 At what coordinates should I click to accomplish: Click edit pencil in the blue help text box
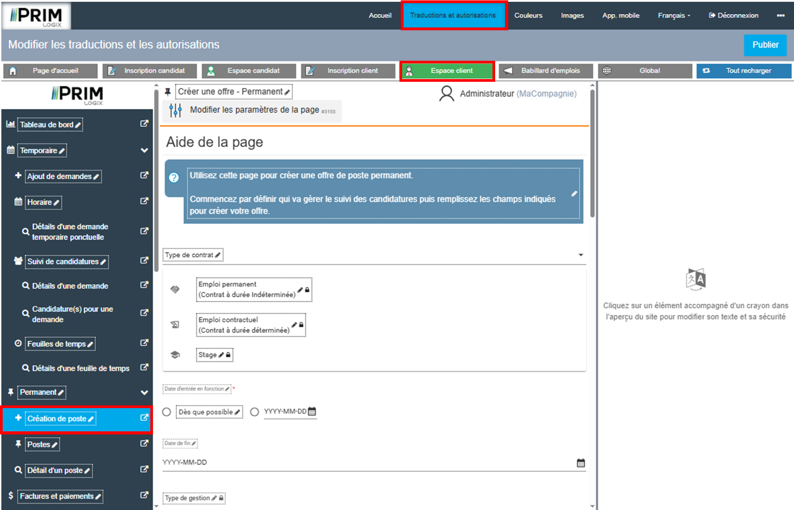pyautogui.click(x=574, y=194)
